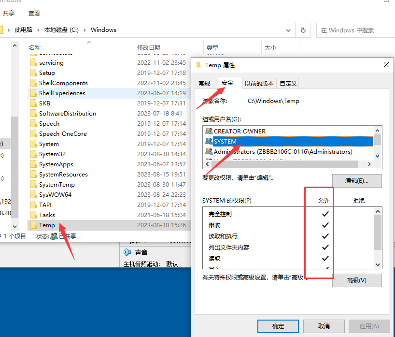Select the 读取和执行 permission row
395x337 pixels.
coord(288,236)
